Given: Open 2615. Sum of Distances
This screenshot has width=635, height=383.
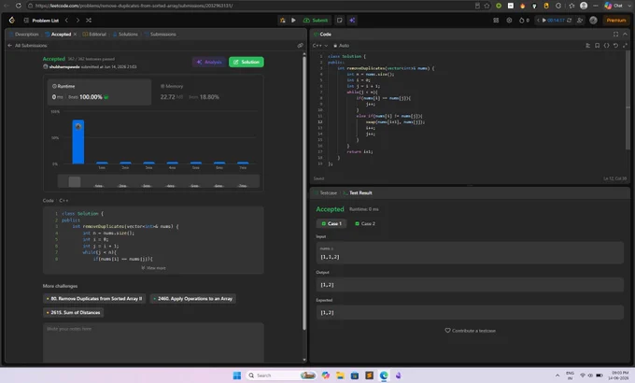Looking at the screenshot, I should point(73,313).
